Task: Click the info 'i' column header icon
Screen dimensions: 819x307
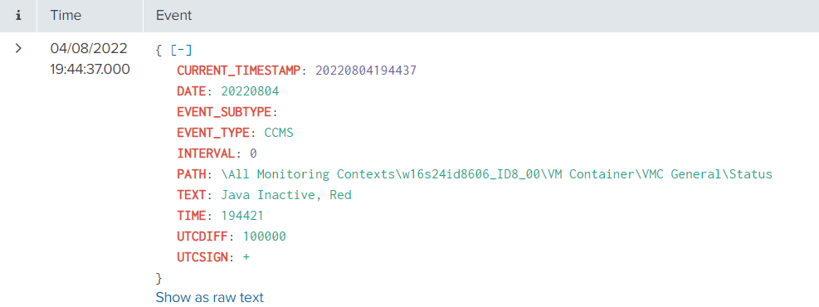Action: (x=19, y=16)
